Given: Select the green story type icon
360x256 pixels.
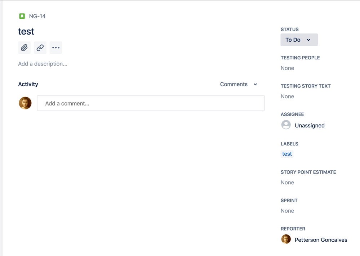Looking at the screenshot, I should (x=21, y=16).
